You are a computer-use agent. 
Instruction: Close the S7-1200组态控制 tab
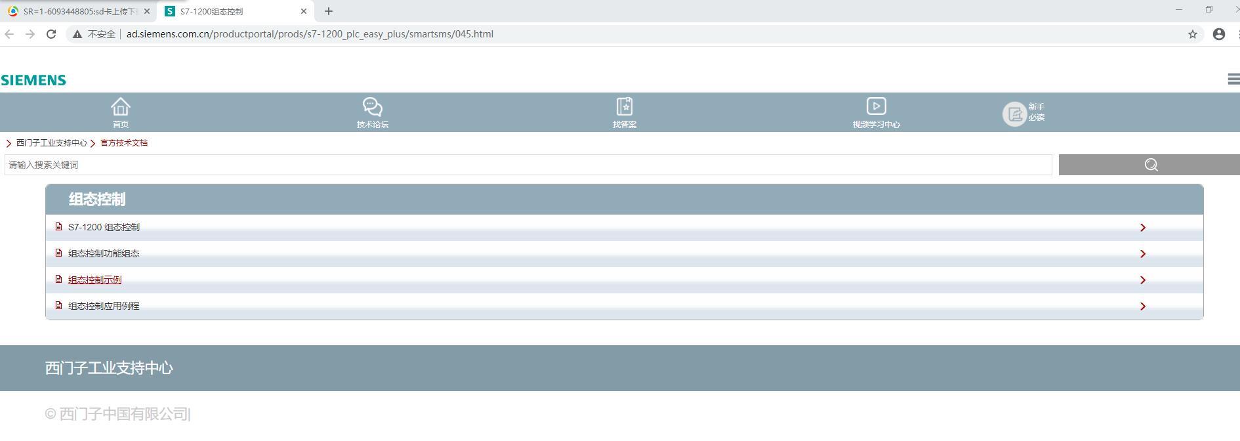pyautogui.click(x=304, y=11)
